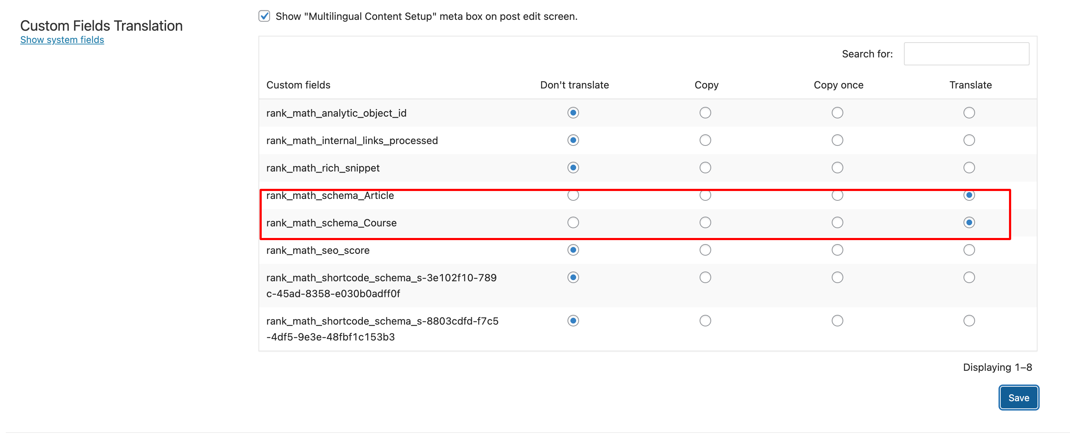
Task: Choose Copy once for rank_math_schema_Article
Action: click(x=837, y=195)
